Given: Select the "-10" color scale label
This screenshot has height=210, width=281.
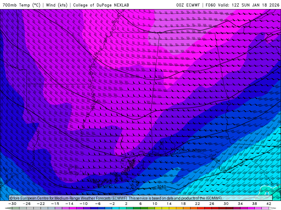Looking at the screenshot, I should point(84,204).
